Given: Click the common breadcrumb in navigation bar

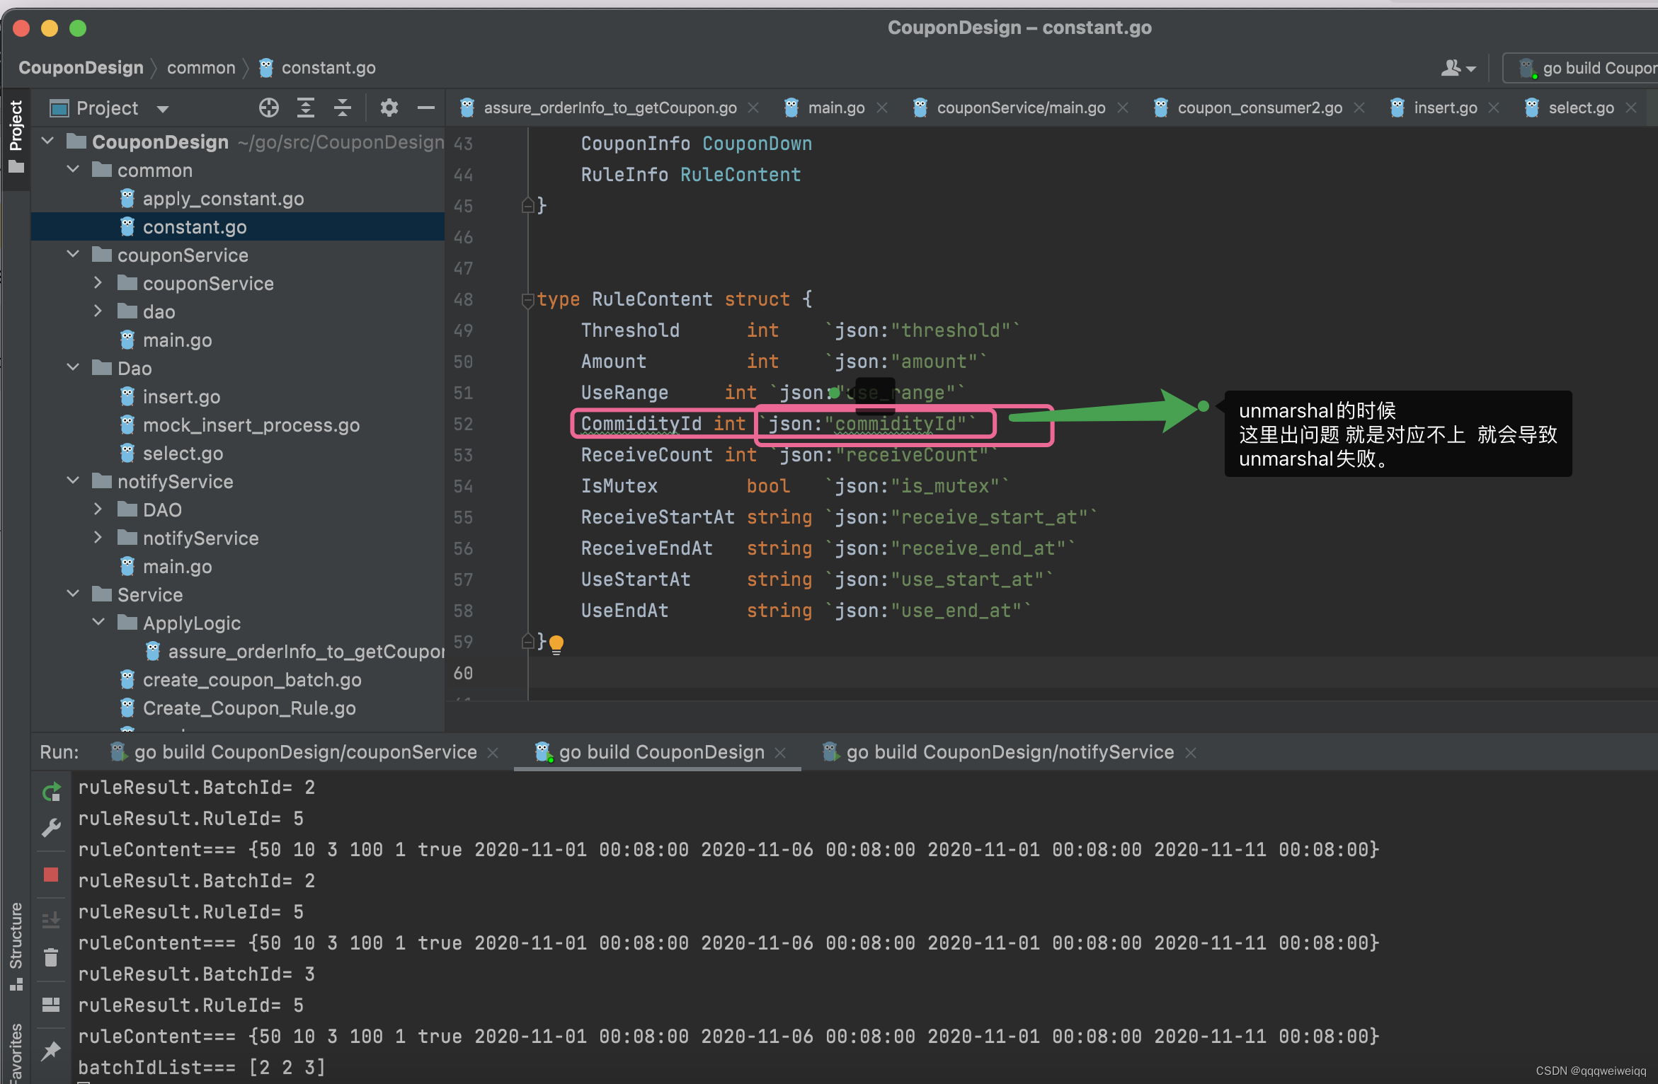Looking at the screenshot, I should (x=201, y=68).
